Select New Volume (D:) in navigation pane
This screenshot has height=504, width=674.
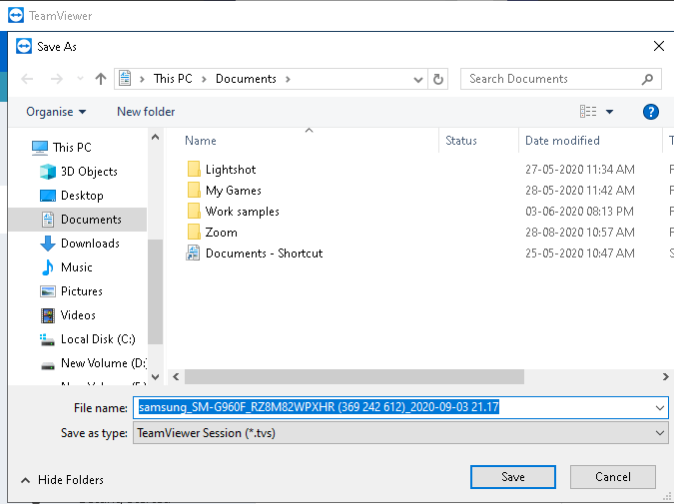pyautogui.click(x=104, y=363)
